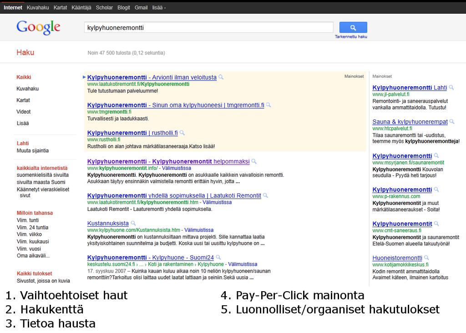Open ad Sinun oma kylpyhuoneesi tmgremontti.fi
Screen dimensions: 466x333
[176, 105]
